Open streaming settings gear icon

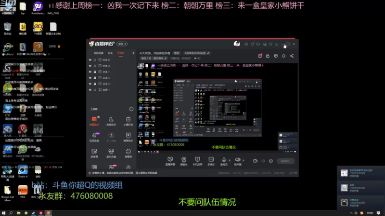[271, 161]
